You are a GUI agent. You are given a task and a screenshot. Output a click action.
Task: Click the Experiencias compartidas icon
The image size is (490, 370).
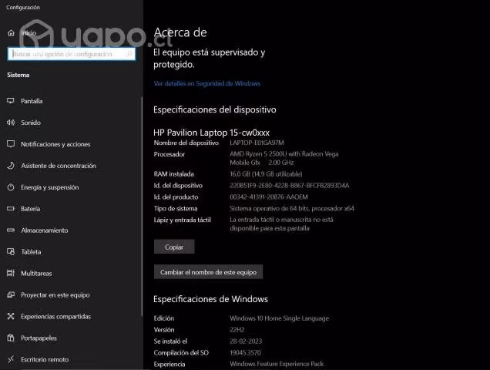click(x=11, y=316)
